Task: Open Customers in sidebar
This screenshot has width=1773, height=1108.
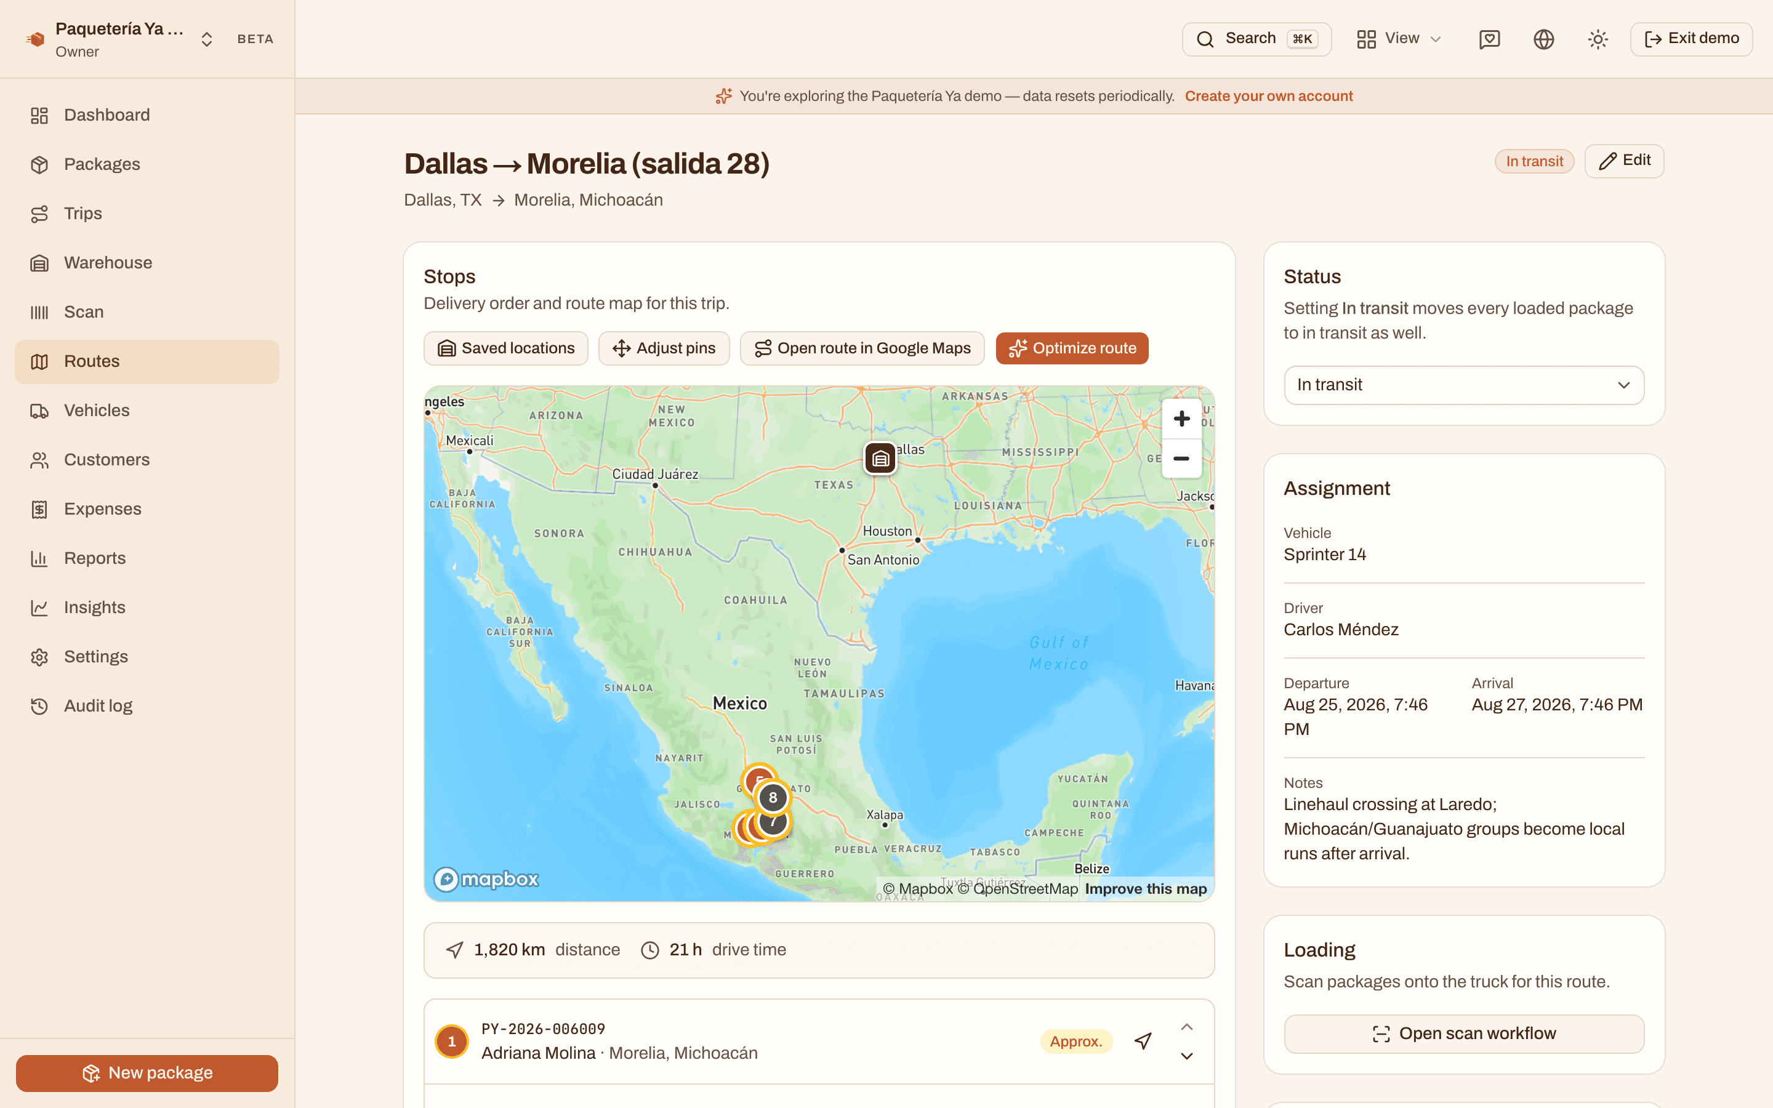Action: point(147,459)
